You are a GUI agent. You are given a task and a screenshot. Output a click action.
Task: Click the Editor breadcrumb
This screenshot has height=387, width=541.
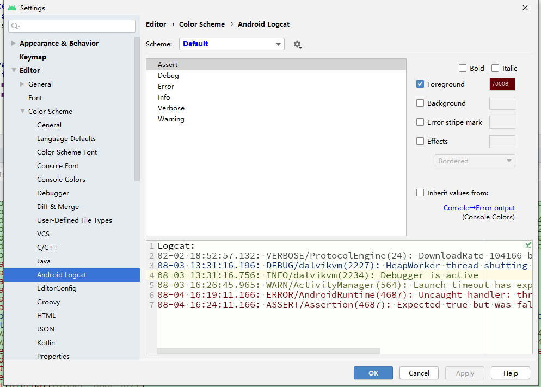tap(156, 24)
